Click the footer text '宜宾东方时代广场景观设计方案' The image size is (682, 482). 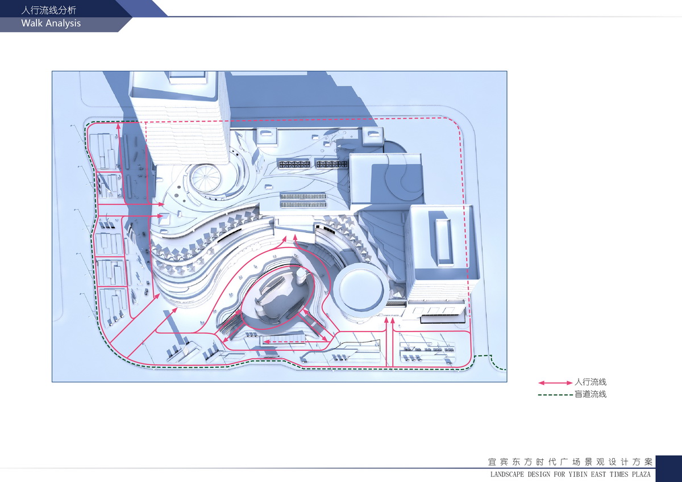(x=570, y=461)
